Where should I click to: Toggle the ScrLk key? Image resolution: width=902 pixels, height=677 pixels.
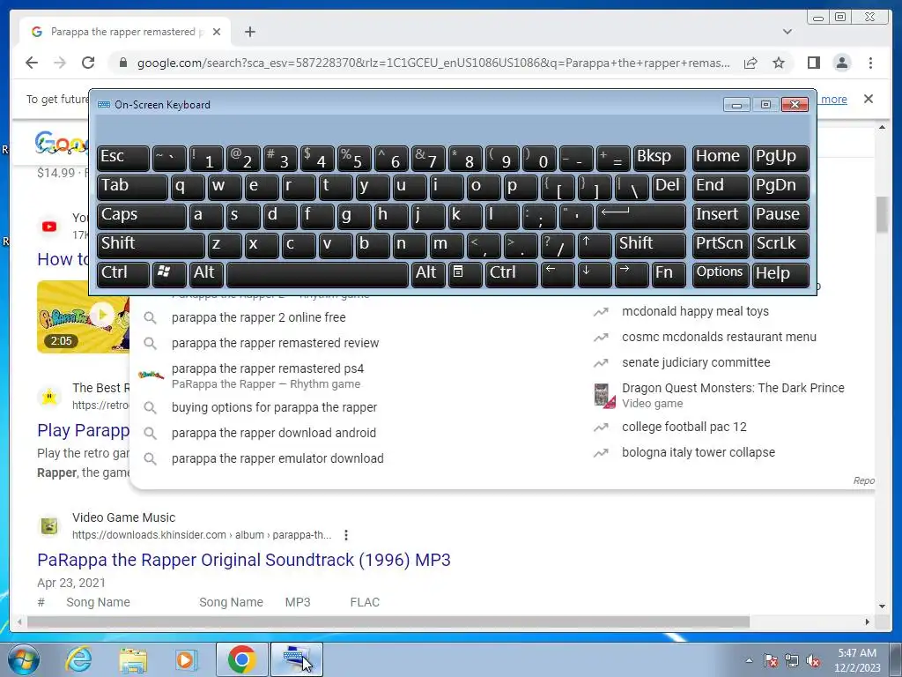780,245
